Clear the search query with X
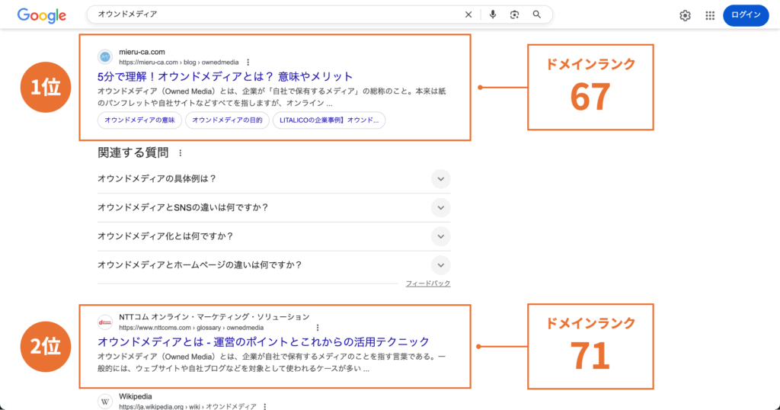The image size is (780, 410). pos(468,14)
